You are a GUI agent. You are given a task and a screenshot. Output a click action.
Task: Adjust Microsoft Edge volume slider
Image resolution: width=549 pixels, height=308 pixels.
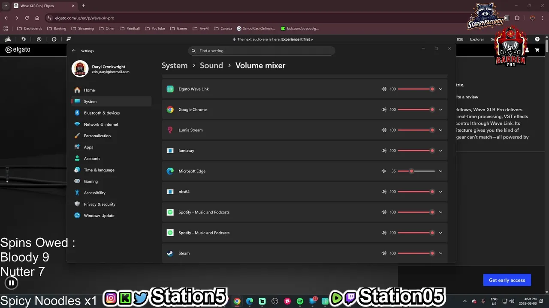[416, 171]
